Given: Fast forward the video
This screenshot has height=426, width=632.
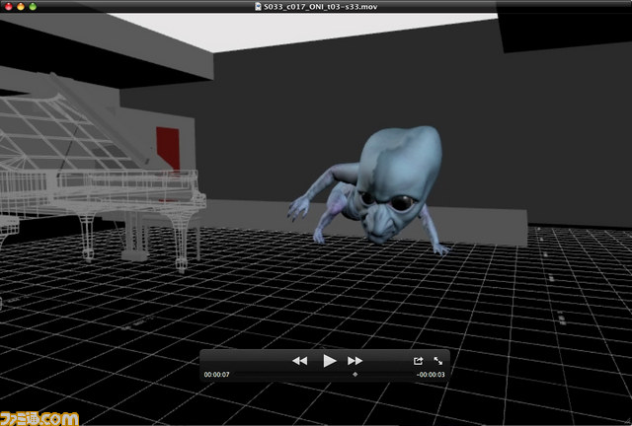Looking at the screenshot, I should point(355,361).
